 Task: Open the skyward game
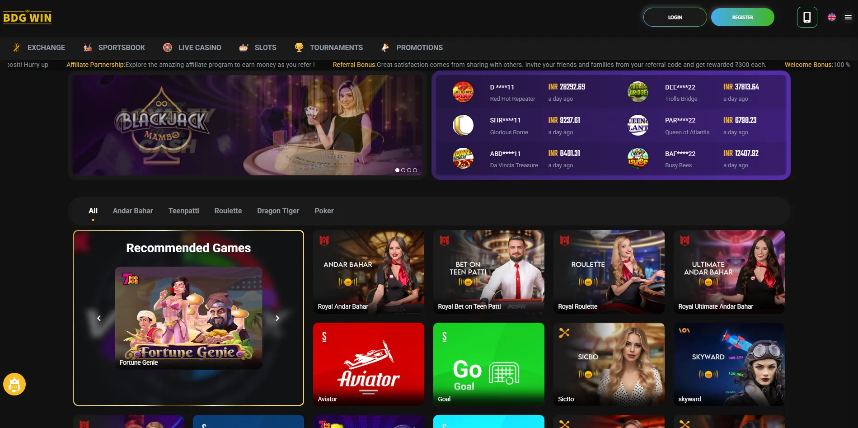pos(729,364)
